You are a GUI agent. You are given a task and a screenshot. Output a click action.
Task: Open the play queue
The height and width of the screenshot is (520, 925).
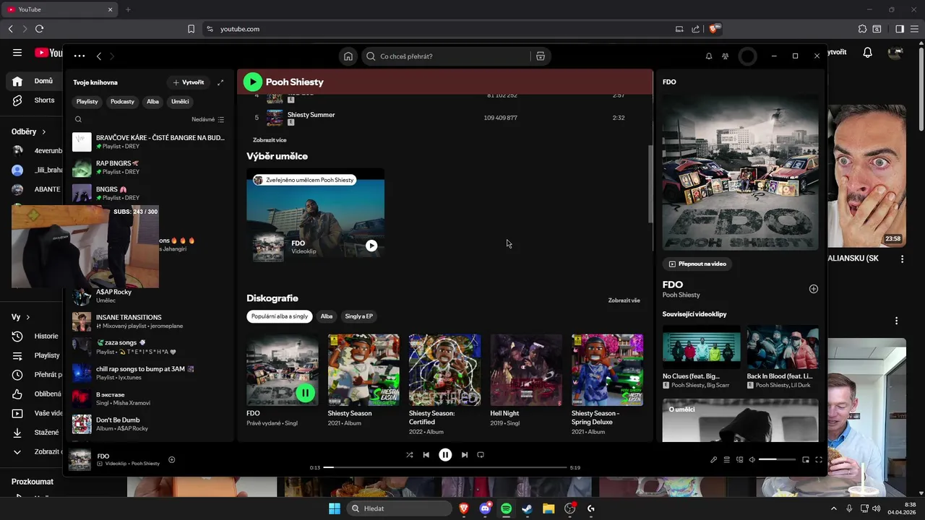tap(727, 459)
